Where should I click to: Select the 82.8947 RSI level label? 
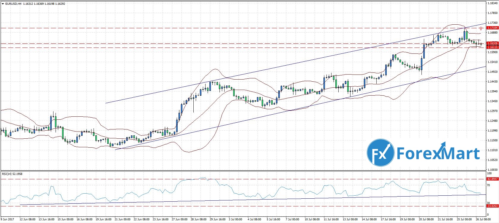[x=492, y=179]
